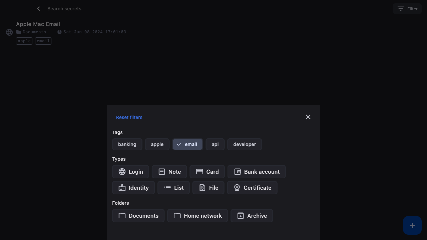
Task: Open the Filter button at top right
Action: (x=407, y=9)
